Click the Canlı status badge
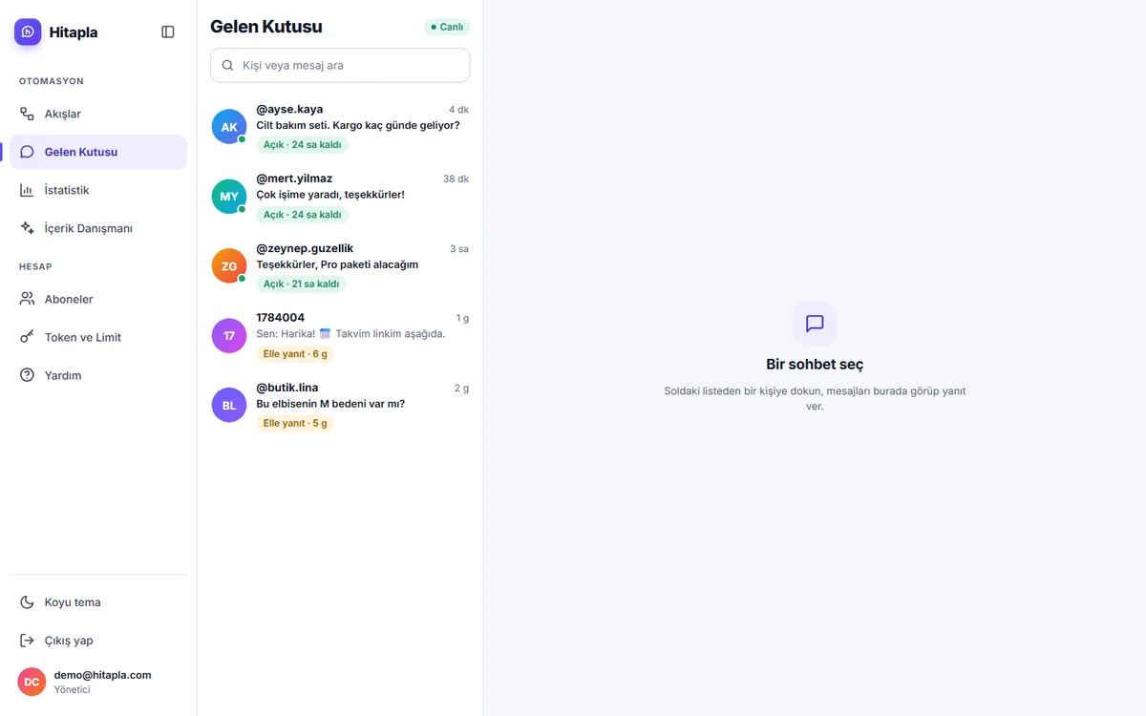Screen dimensions: 1146x716 point(447,27)
